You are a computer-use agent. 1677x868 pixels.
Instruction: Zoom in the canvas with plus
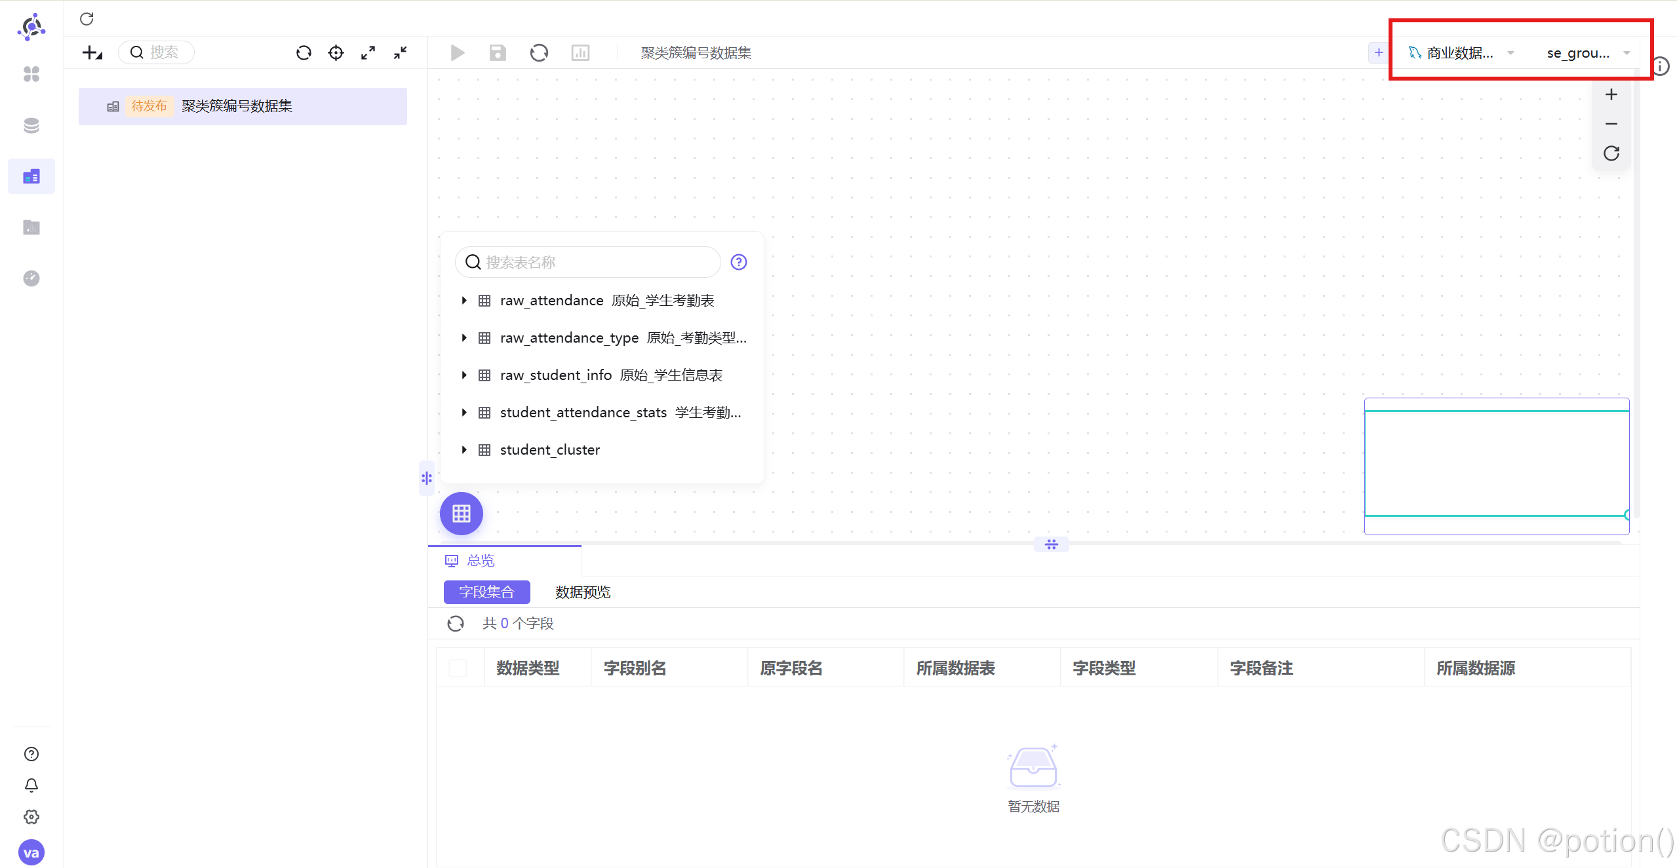[x=1611, y=94]
